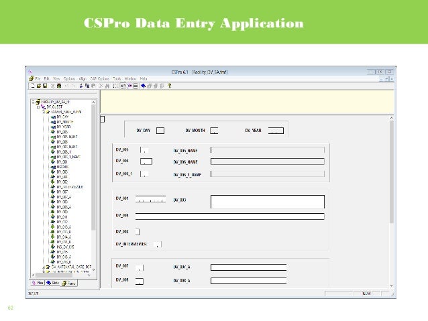Click the dotted selection box toolbar icon
The width and height of the screenshot is (428, 321).
(115, 86)
